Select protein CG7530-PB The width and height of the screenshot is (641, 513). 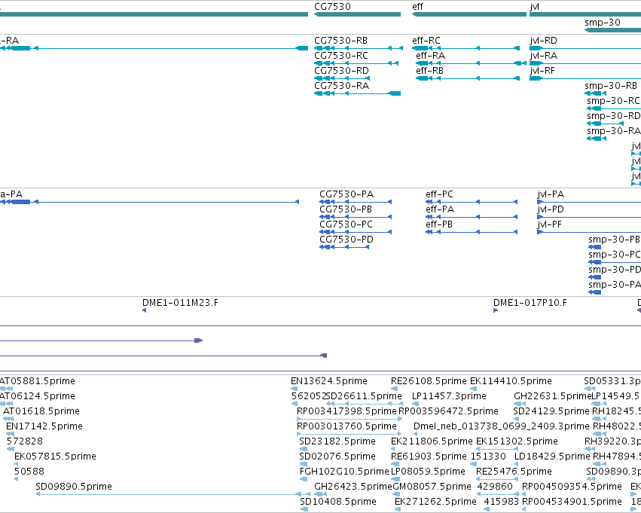coord(356,217)
